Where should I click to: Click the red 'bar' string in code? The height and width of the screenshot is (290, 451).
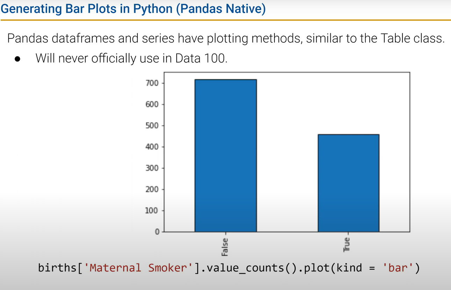pyautogui.click(x=398, y=268)
